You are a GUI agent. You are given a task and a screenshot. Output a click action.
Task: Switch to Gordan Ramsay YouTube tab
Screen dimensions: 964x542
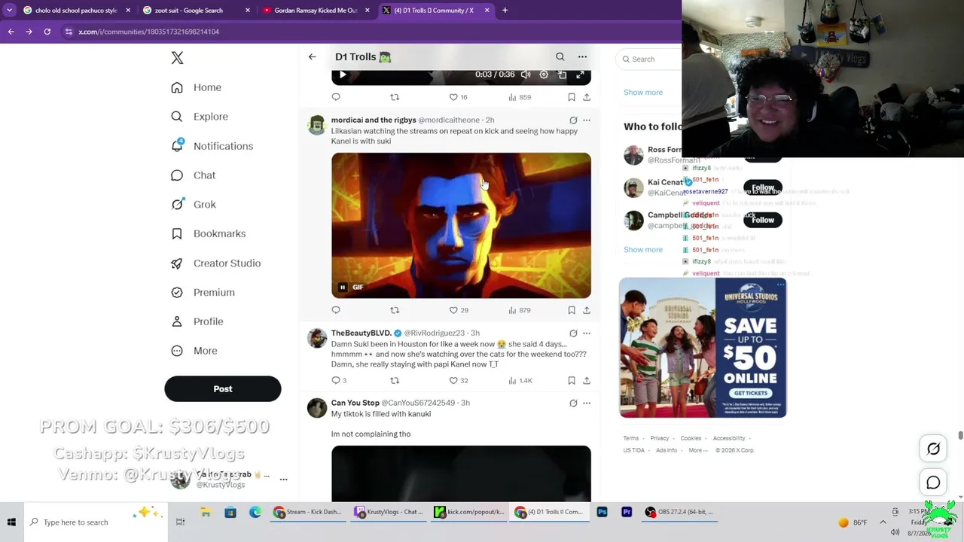point(316,11)
